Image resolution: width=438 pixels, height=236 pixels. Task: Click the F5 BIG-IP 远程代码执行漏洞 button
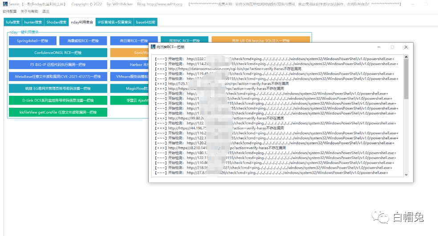(58, 65)
